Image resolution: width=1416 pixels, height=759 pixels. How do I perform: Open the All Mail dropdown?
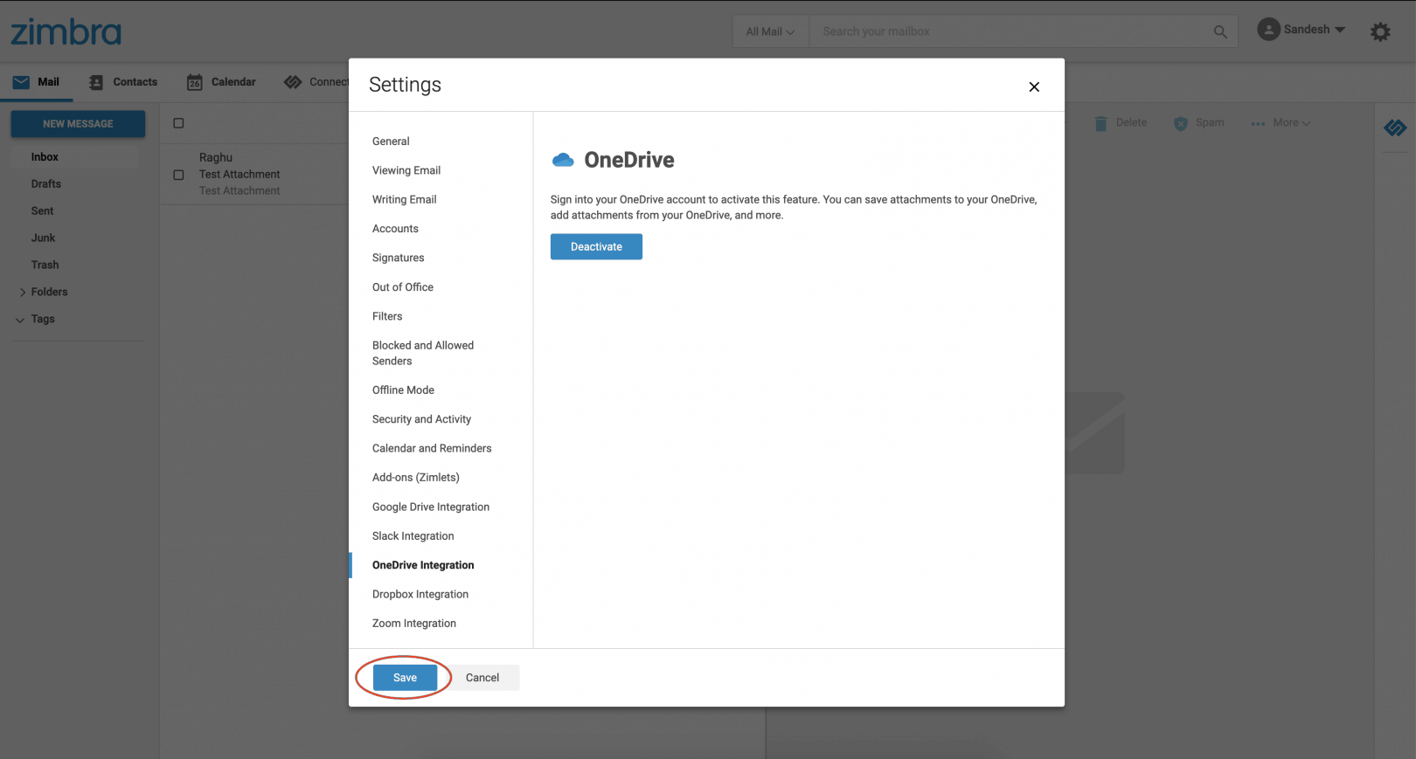[x=770, y=31]
